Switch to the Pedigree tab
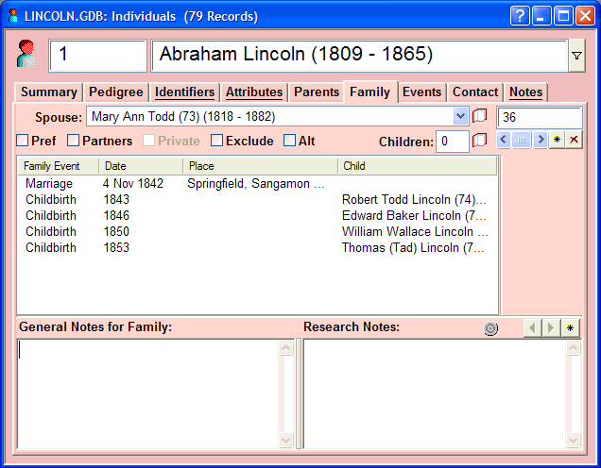The width and height of the screenshot is (601, 468). pyautogui.click(x=116, y=92)
